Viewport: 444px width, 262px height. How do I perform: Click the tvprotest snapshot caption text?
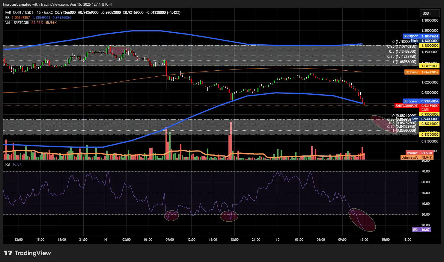(x=58, y=4)
